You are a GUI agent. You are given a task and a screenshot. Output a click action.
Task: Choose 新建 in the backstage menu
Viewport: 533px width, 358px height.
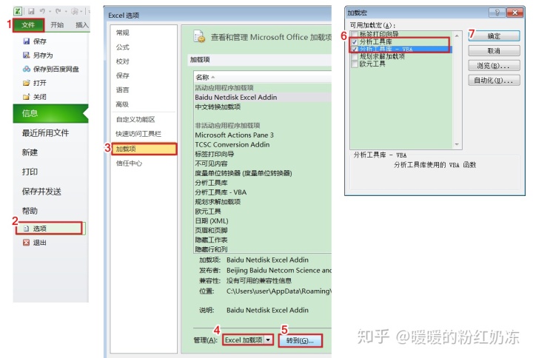[30, 152]
